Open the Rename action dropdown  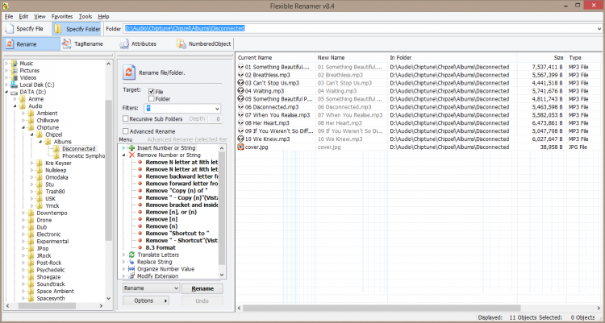click(x=152, y=288)
